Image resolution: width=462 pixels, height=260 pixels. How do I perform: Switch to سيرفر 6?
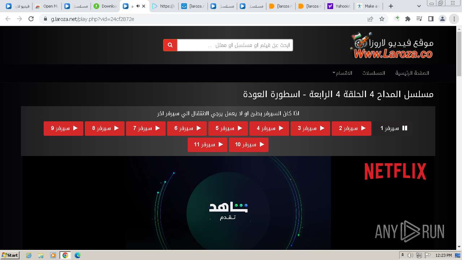[x=187, y=128]
